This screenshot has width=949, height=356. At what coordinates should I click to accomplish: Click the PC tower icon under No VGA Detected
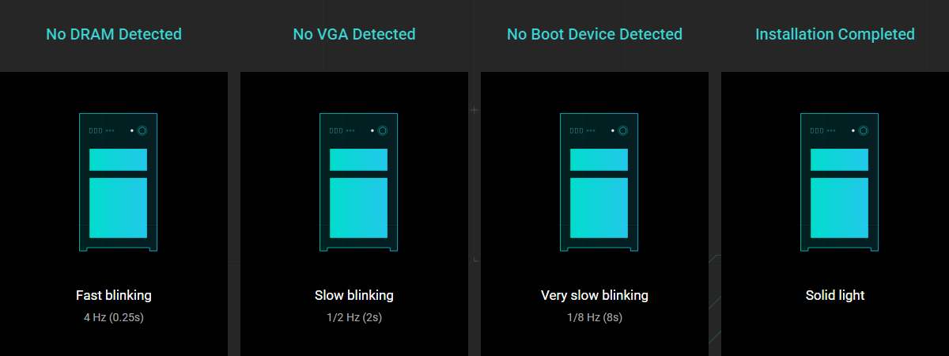pyautogui.click(x=358, y=183)
